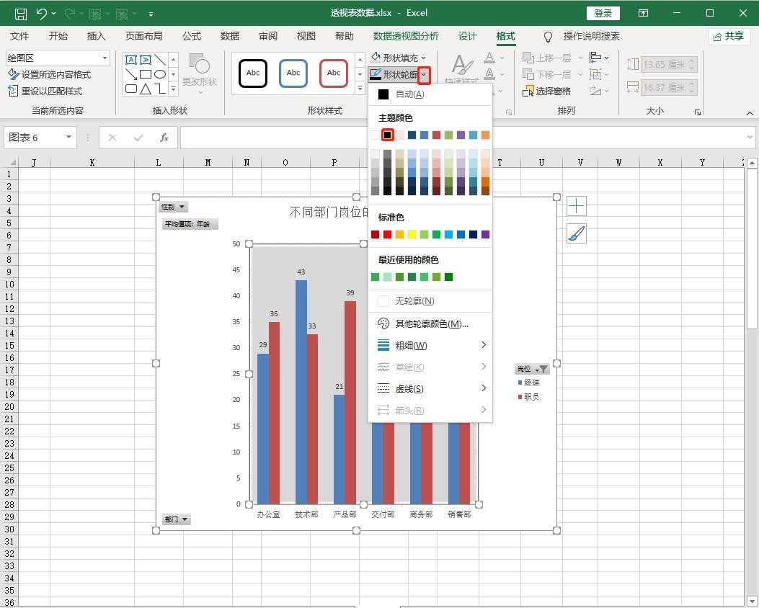Screen dimensions: 759x608
Task: Open the 页面布局 ribbon tab
Action: pyautogui.click(x=143, y=36)
